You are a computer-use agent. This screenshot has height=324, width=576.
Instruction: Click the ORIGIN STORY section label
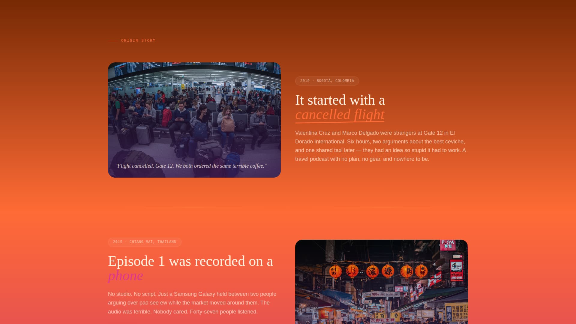tap(138, 40)
